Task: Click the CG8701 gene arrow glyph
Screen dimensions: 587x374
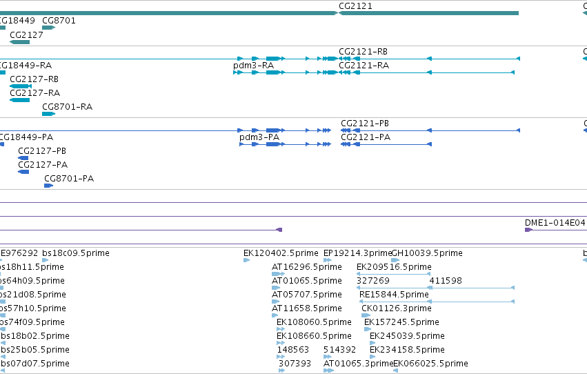Action: point(49,28)
